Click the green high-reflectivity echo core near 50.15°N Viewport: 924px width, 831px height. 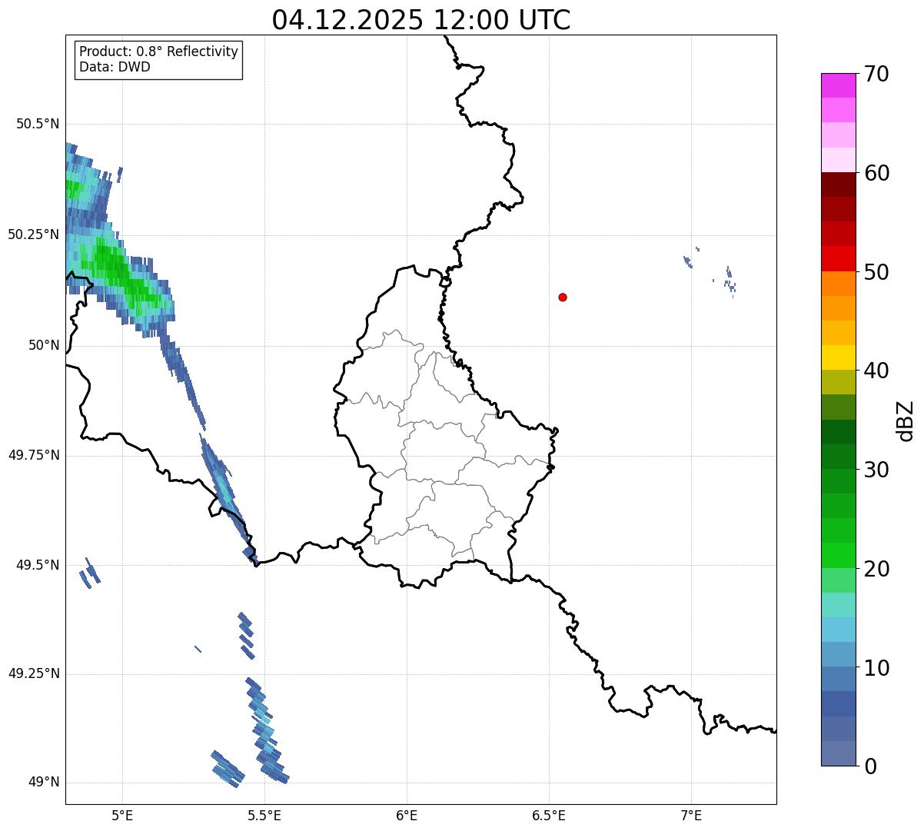pos(123,275)
